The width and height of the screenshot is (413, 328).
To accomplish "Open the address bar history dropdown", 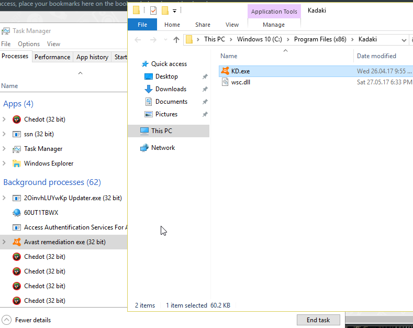I will click(404, 40).
